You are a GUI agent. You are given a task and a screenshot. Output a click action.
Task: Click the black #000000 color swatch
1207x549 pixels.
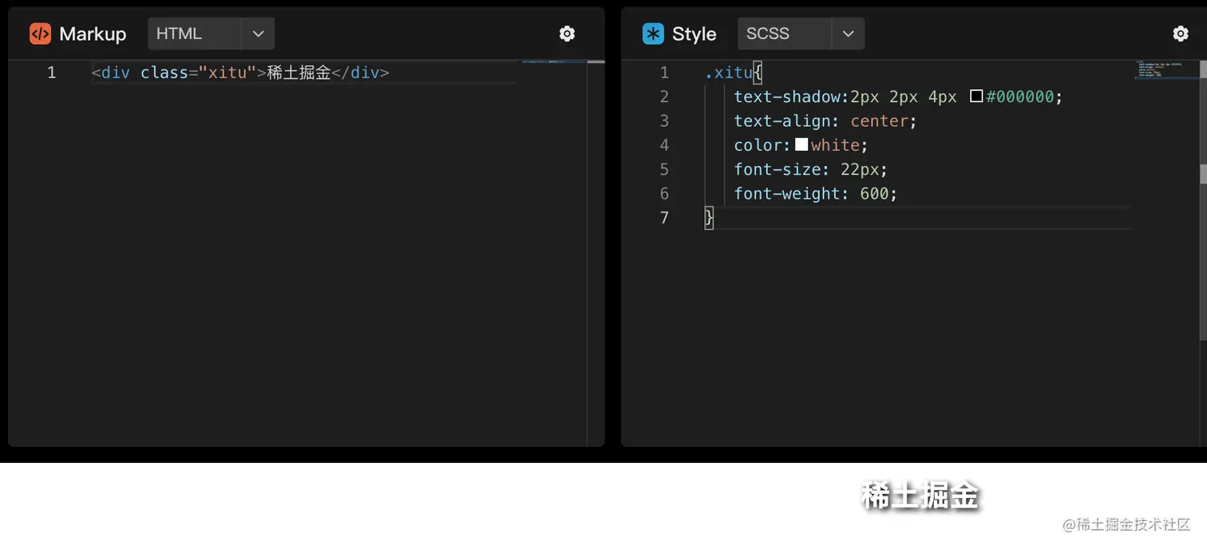975,97
